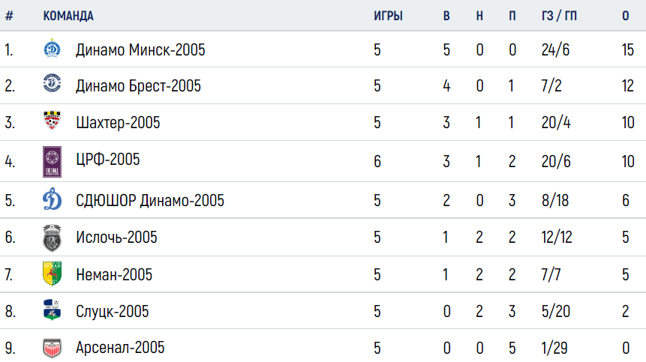646x362 pixels.
Task: Click the red-striped Арсенал-2005 crest
Action: click(x=52, y=348)
